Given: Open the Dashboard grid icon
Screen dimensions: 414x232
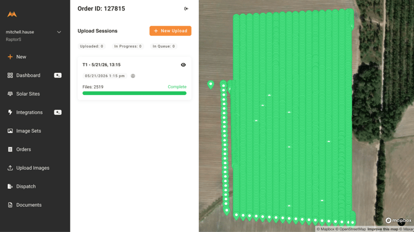Looking at the screenshot, I should pos(10,75).
